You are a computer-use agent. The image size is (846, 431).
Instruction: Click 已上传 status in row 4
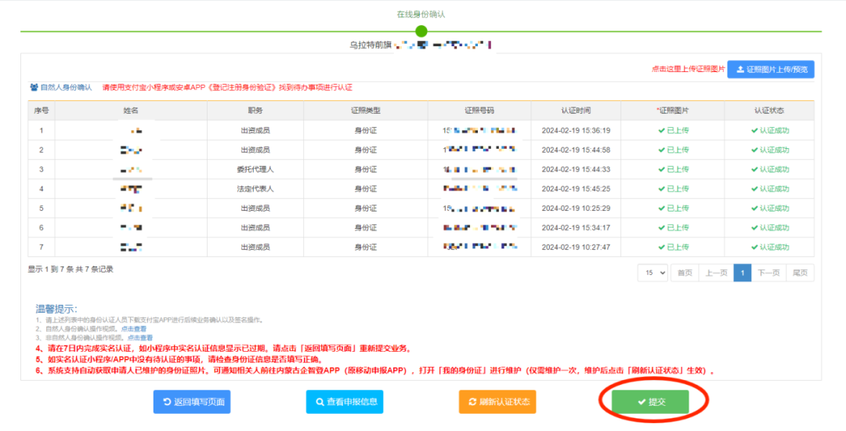[x=674, y=189]
